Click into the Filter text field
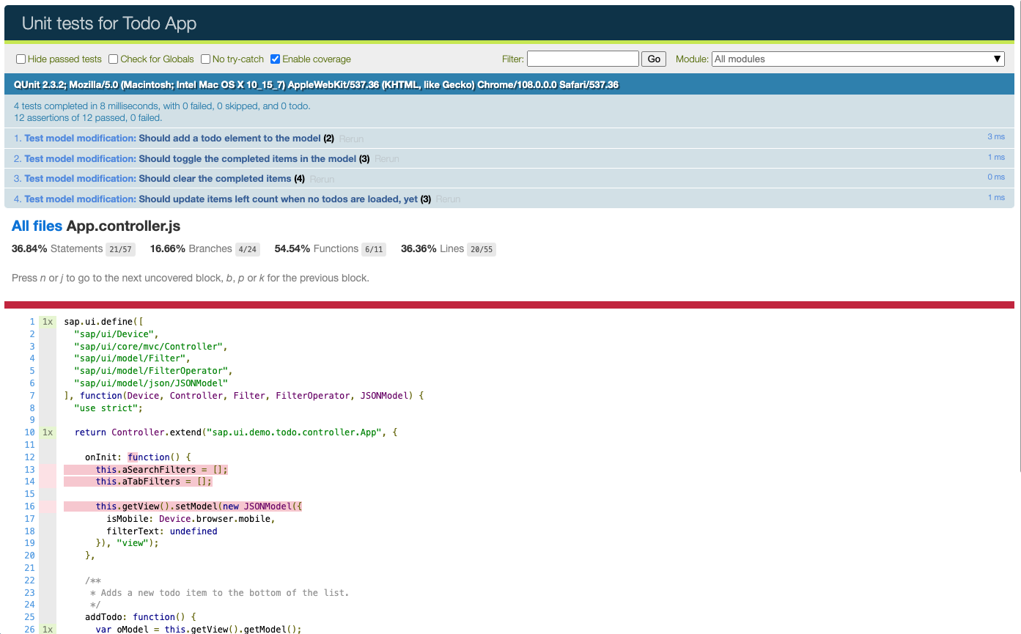 [x=583, y=59]
